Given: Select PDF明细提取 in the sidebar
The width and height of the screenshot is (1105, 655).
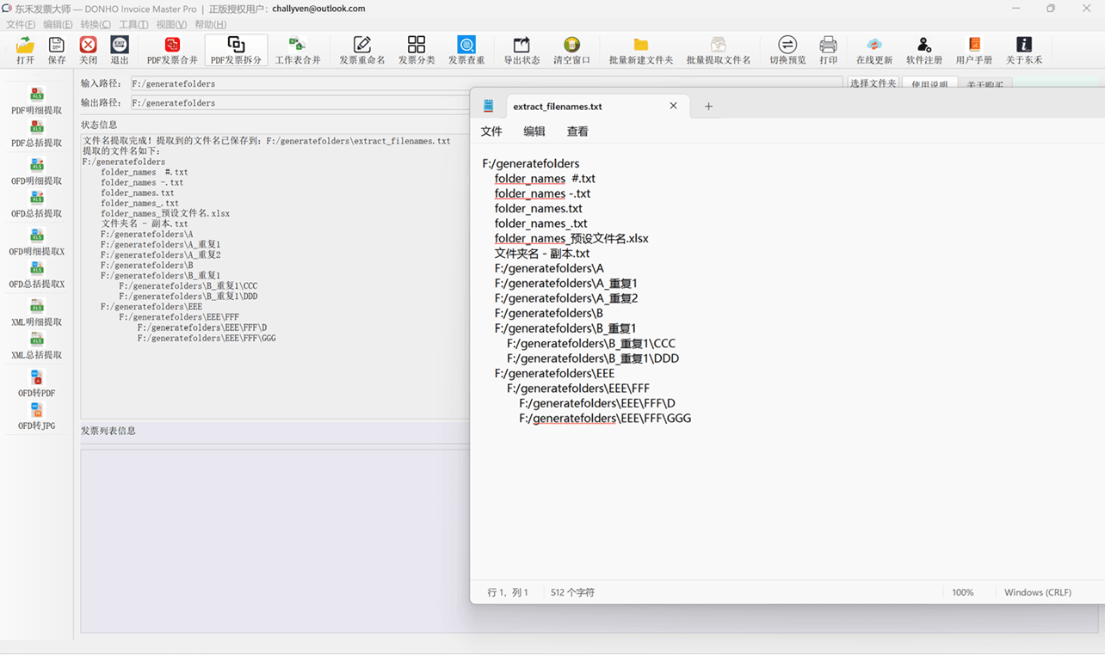Looking at the screenshot, I should 36,101.
